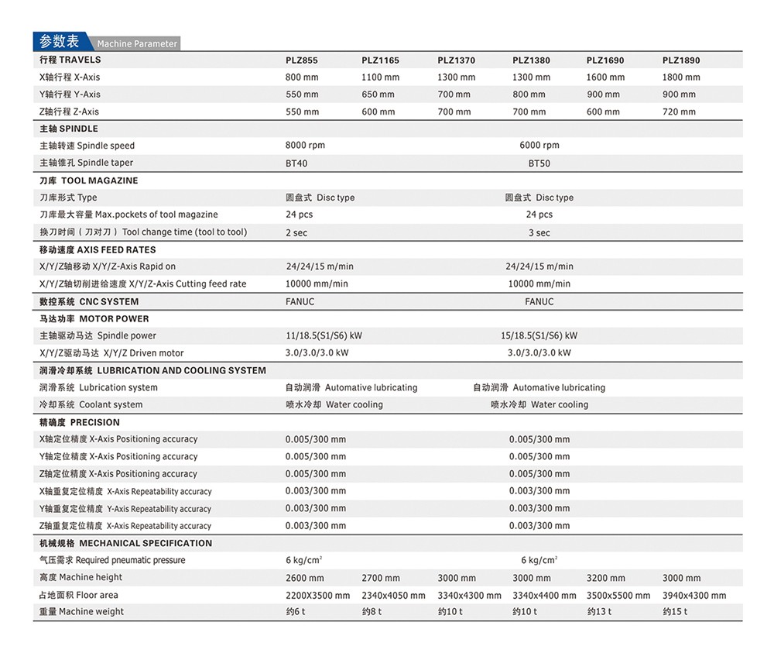Select the PLZ855 column header
The width and height of the screenshot is (774, 653).
coord(301,60)
